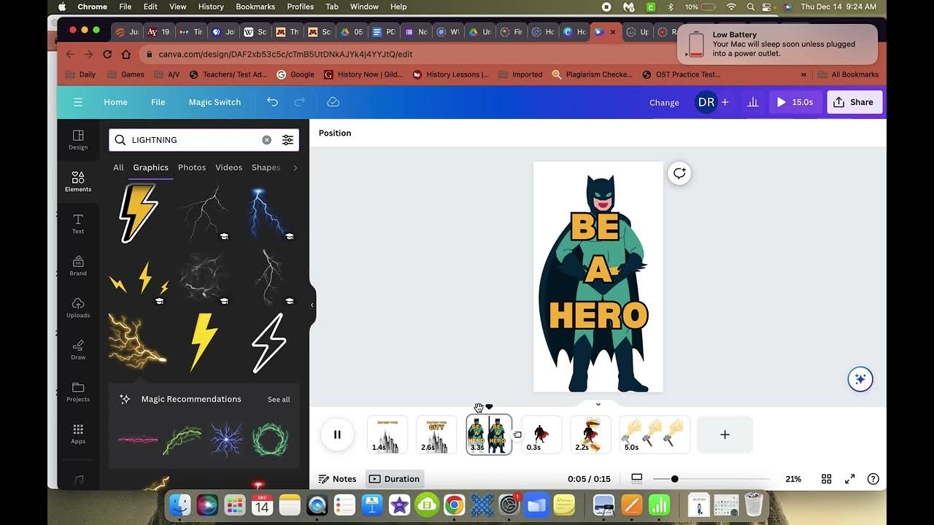The width and height of the screenshot is (934, 525).
Task: Open Chrome History menu in menu bar
Action: [211, 7]
